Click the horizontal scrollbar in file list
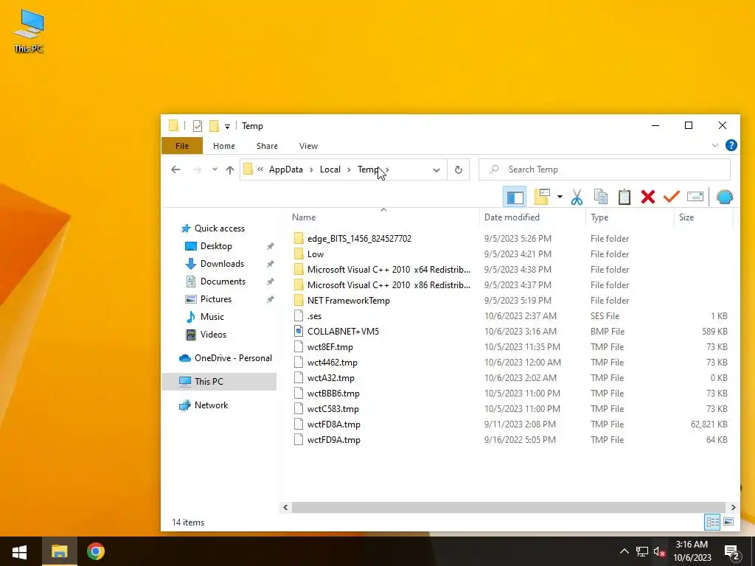 pos(509,507)
